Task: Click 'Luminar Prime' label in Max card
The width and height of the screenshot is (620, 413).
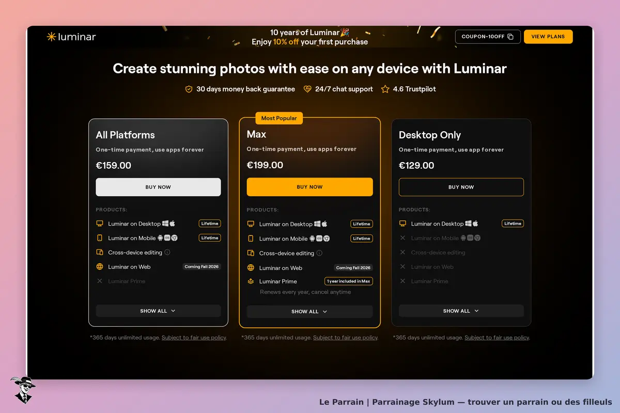Action: (x=278, y=281)
